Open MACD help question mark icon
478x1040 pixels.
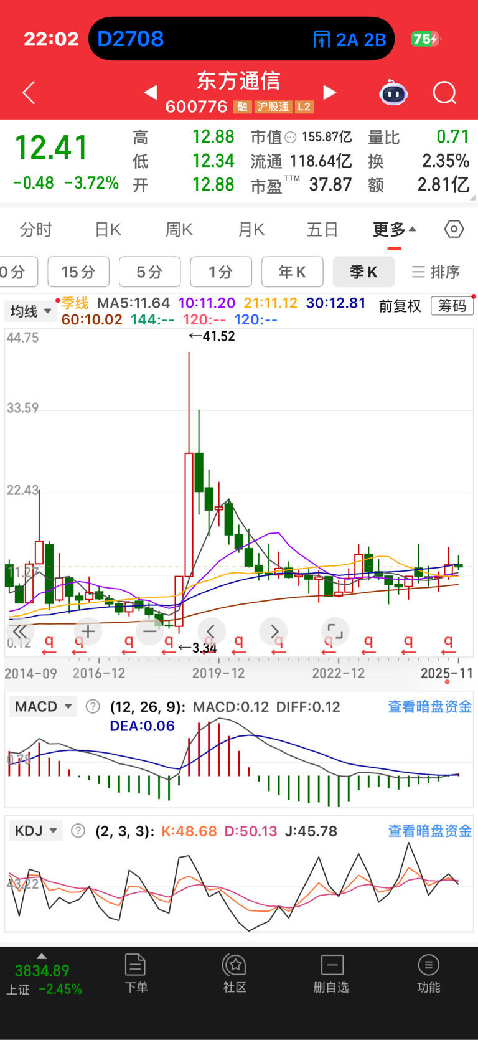click(x=93, y=707)
